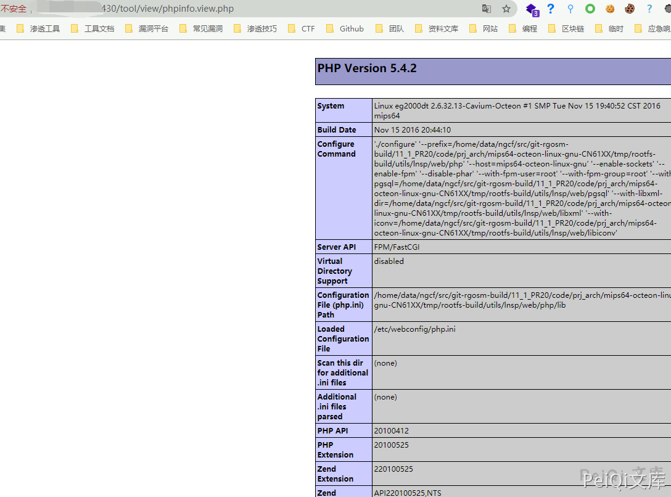Open the gear icon at the toolbar's far right

point(667,9)
